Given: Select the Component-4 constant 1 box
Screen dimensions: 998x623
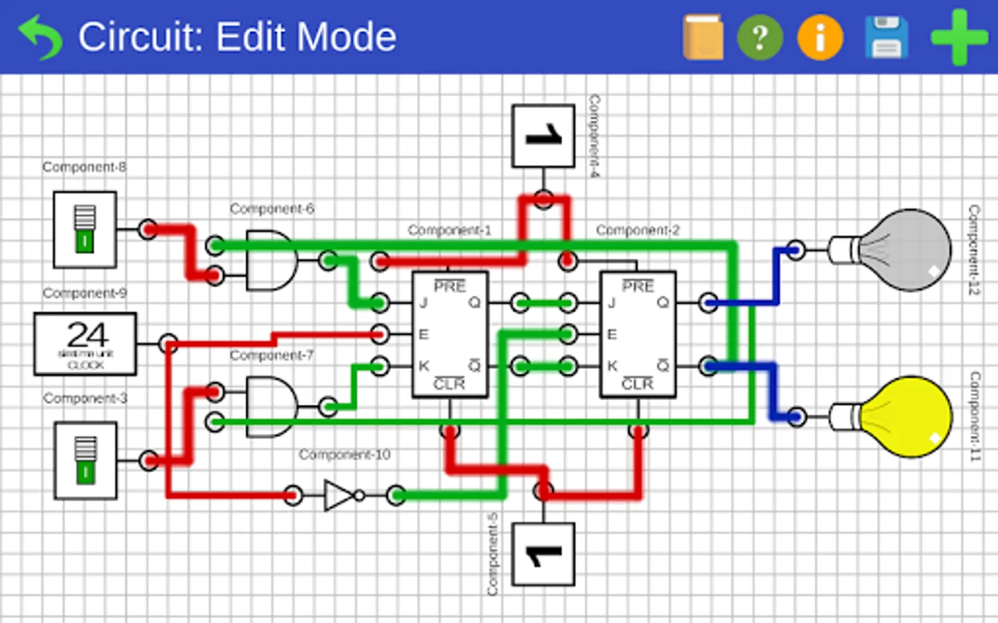Looking at the screenshot, I should (543, 136).
